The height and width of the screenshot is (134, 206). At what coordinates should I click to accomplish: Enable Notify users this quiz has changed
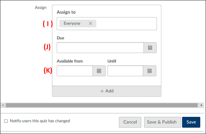click(x=6, y=121)
